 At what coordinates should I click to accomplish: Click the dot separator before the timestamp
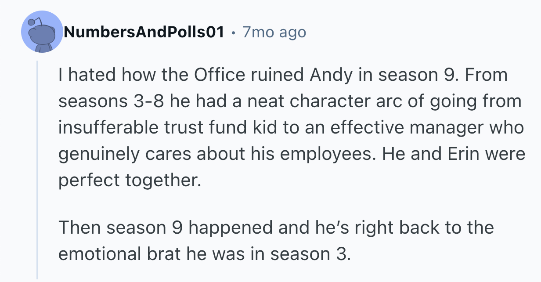pyautogui.click(x=233, y=33)
